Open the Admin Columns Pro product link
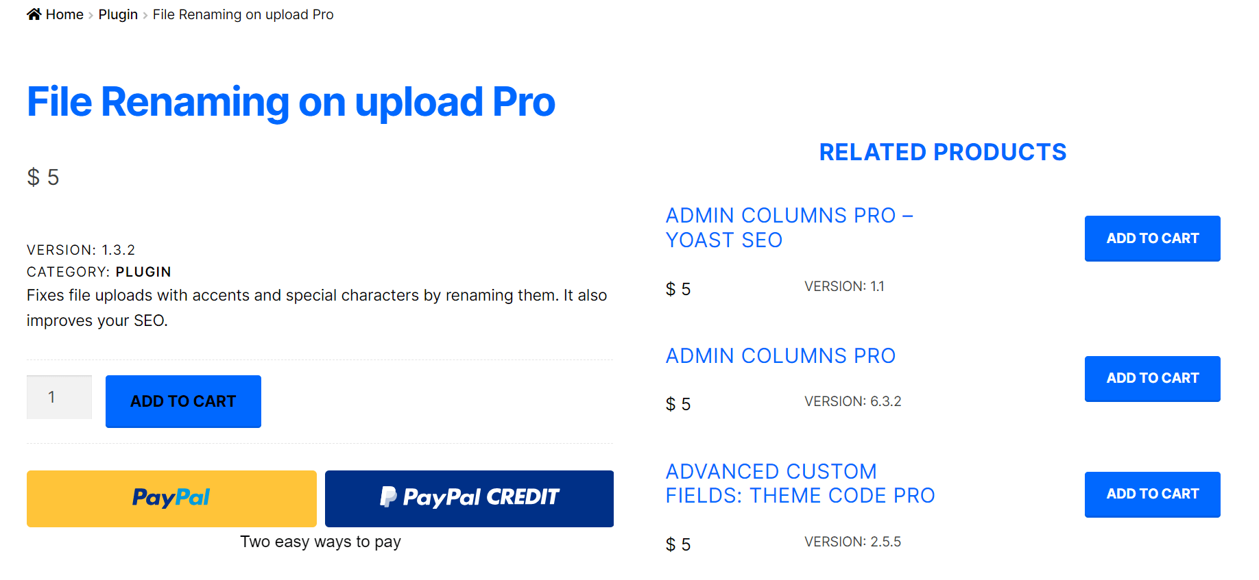This screenshot has height=580, width=1259. pos(780,356)
